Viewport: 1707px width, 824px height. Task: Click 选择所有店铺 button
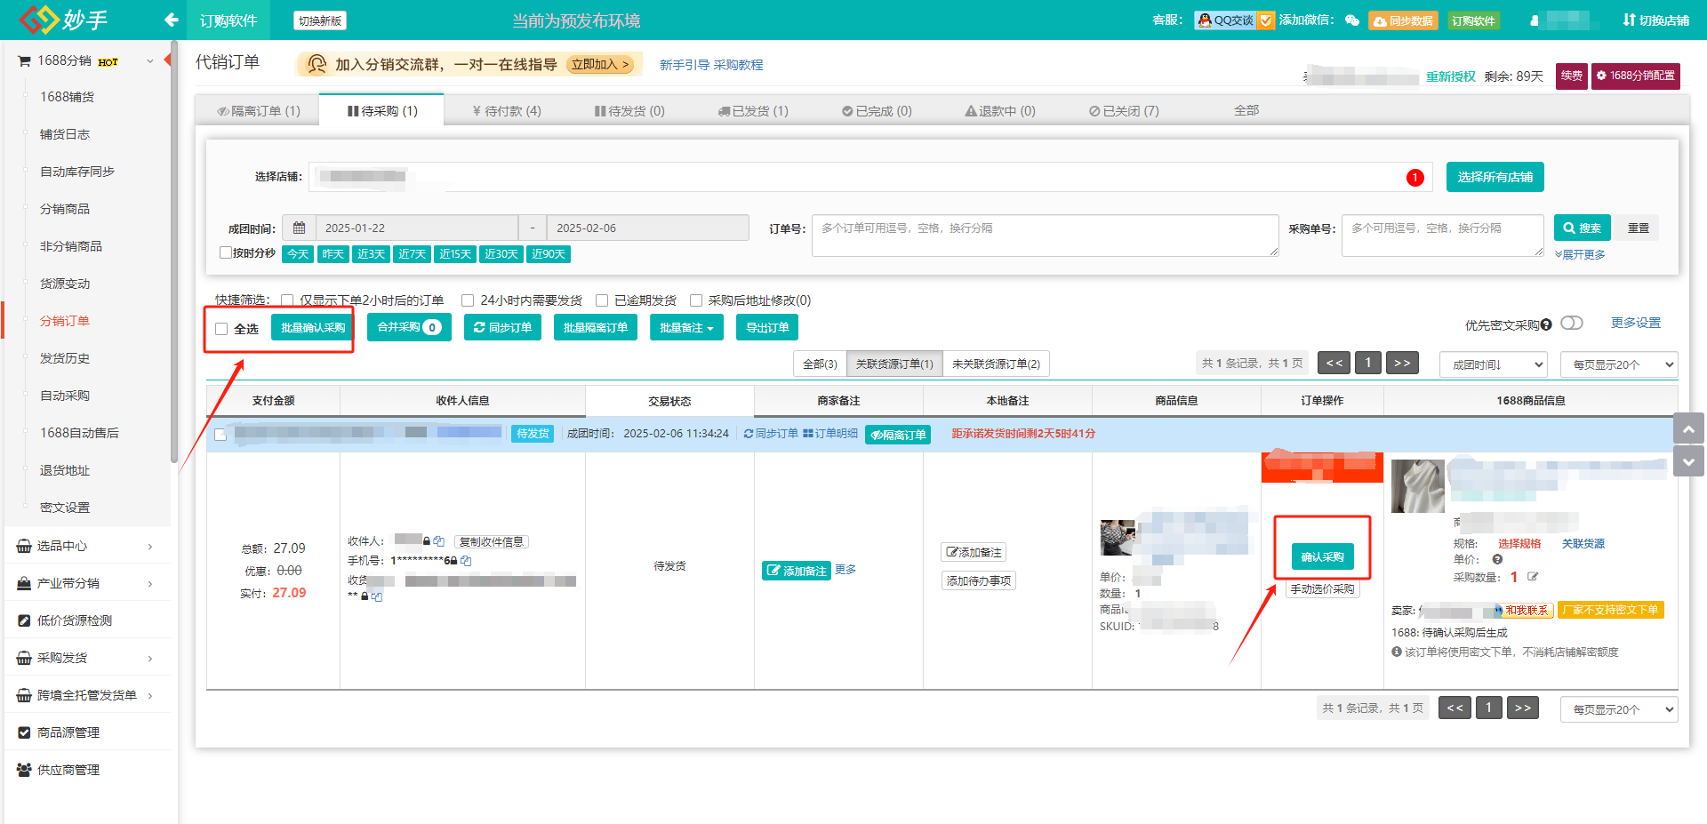(1495, 177)
